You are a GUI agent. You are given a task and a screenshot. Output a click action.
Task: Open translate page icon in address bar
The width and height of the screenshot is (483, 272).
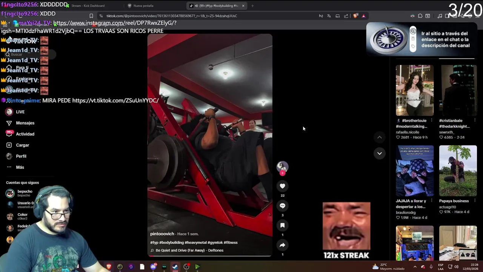click(x=329, y=16)
